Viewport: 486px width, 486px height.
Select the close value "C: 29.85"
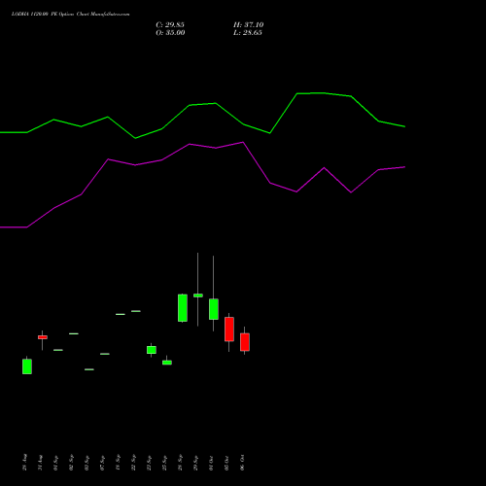point(170,25)
